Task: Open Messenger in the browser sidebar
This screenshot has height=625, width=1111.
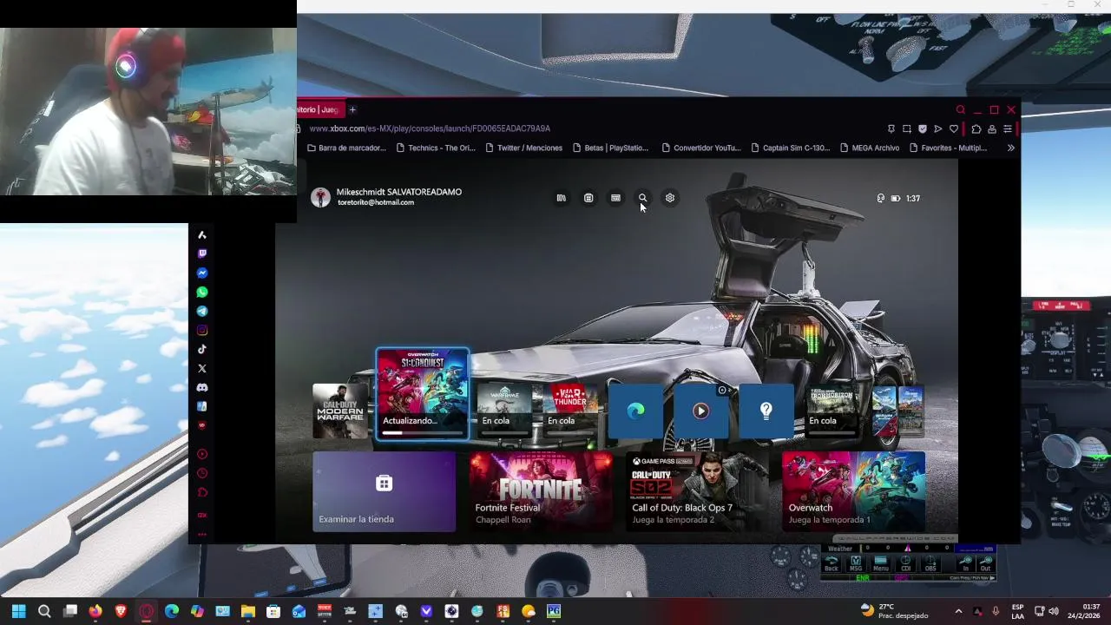Action: click(202, 273)
